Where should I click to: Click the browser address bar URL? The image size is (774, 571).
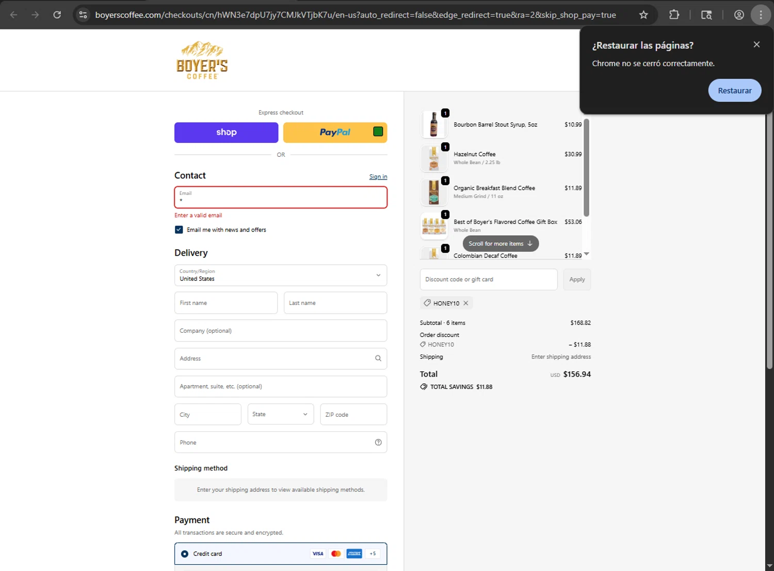coord(355,15)
